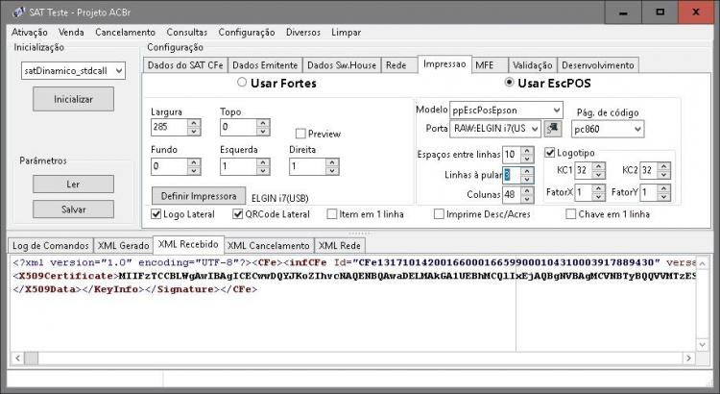Viewport: 720px width, 394px height.
Task: Increase the Largura value with up arrow
Action: pyautogui.click(x=194, y=123)
